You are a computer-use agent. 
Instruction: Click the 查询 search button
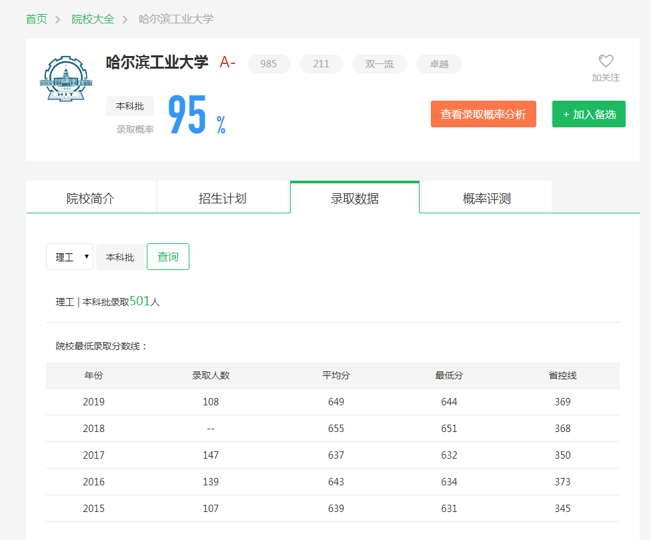pos(168,257)
